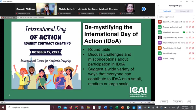Open the volume control in system tray

174,107
